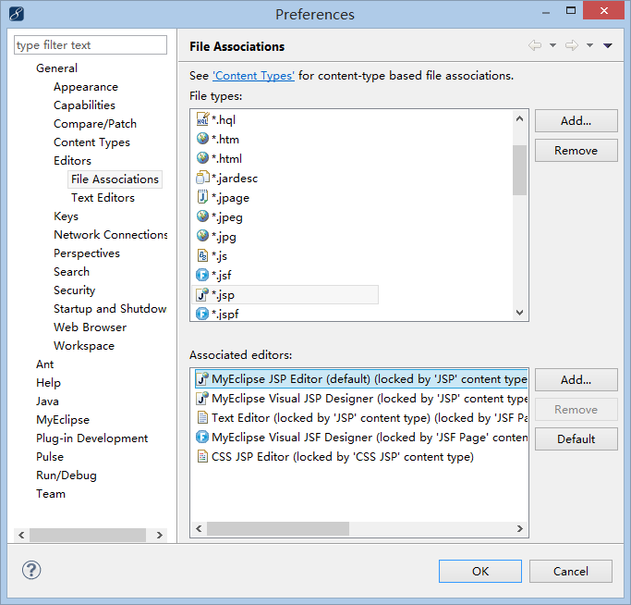This screenshot has width=631, height=605.
Task: Click Add... next to File types
Action: (x=576, y=120)
